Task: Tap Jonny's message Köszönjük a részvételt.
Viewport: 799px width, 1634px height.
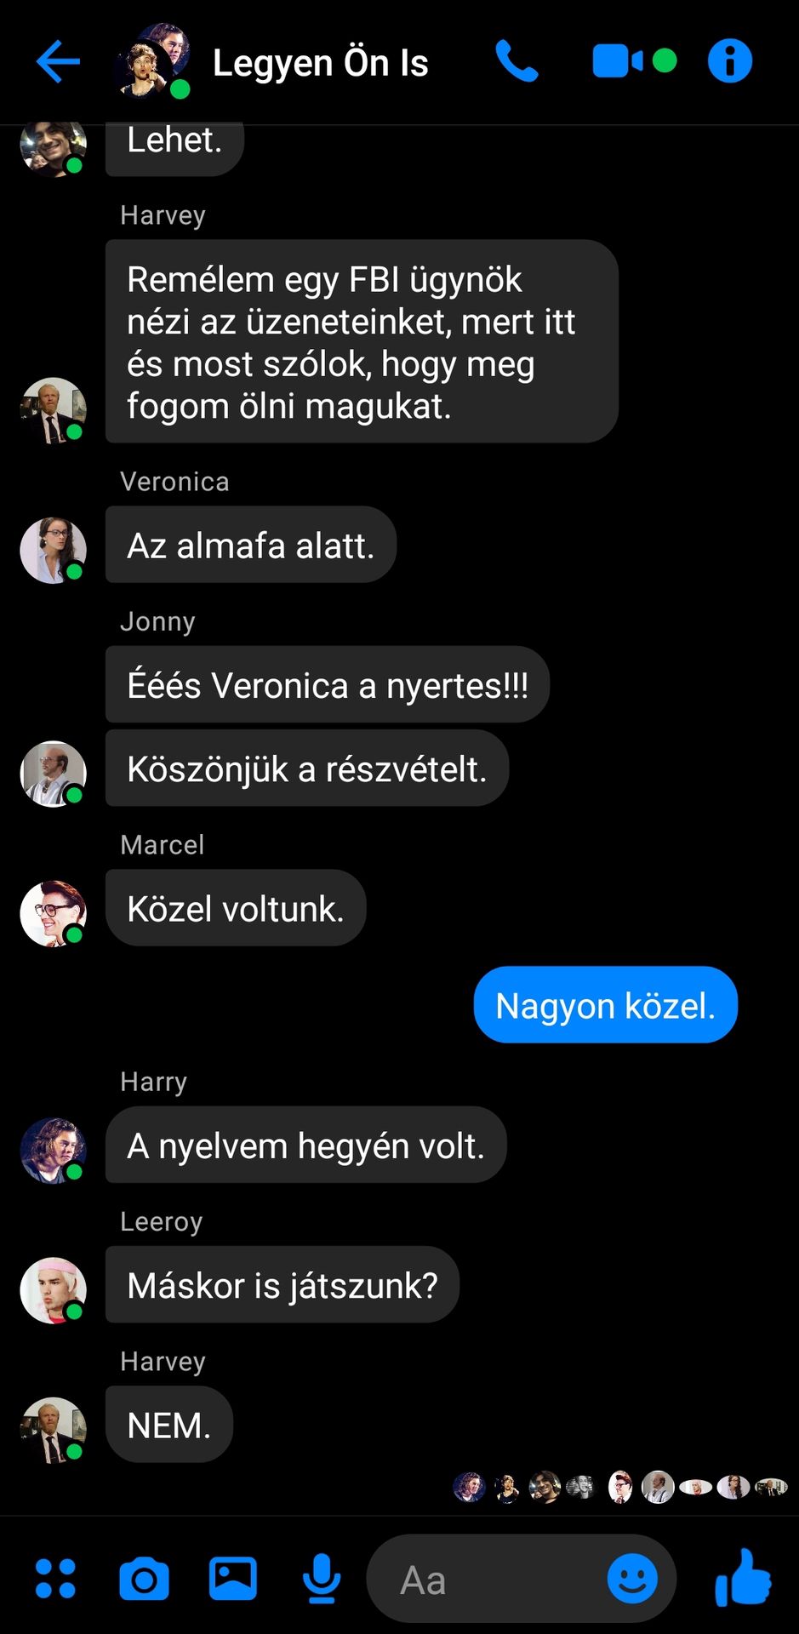Action: click(306, 768)
